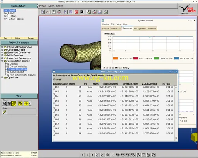The height and width of the screenshot is (158, 198).
Task: Rotate view about Z axis icon
Action: (128, 155)
